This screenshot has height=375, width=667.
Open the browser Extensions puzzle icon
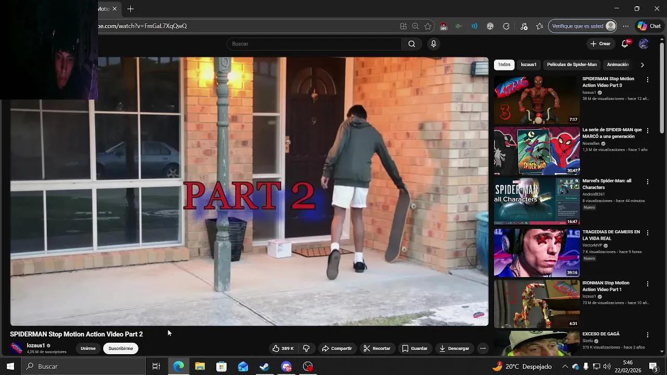(506, 26)
